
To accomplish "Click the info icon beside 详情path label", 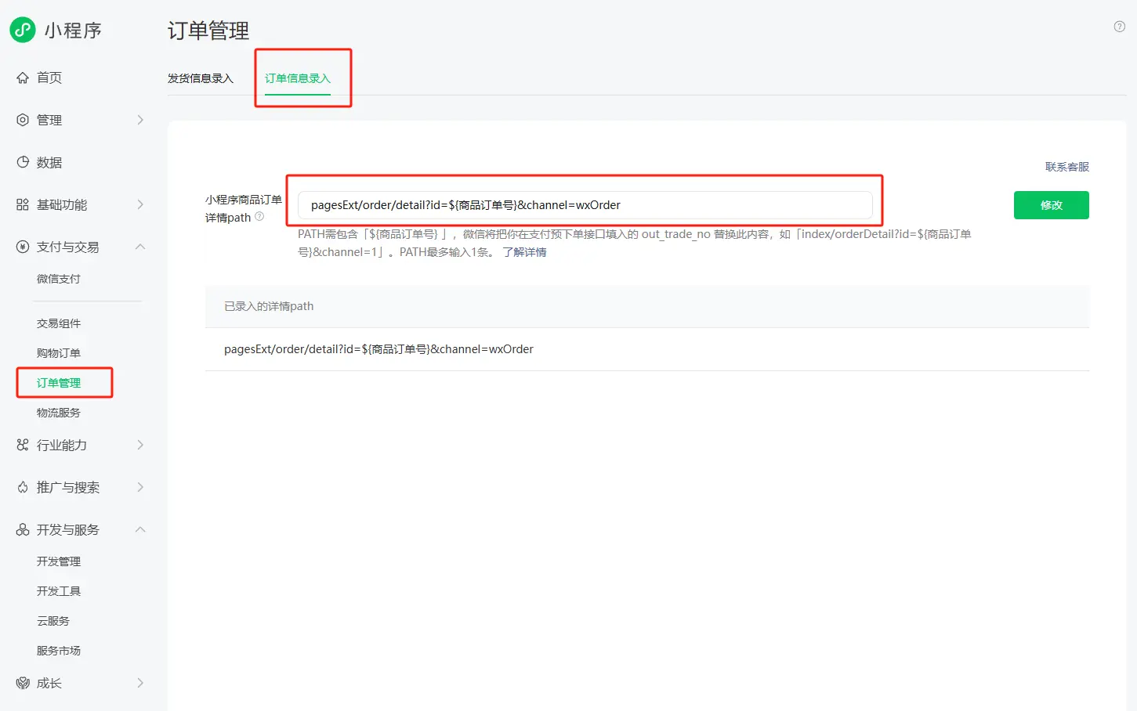I will pyautogui.click(x=259, y=217).
